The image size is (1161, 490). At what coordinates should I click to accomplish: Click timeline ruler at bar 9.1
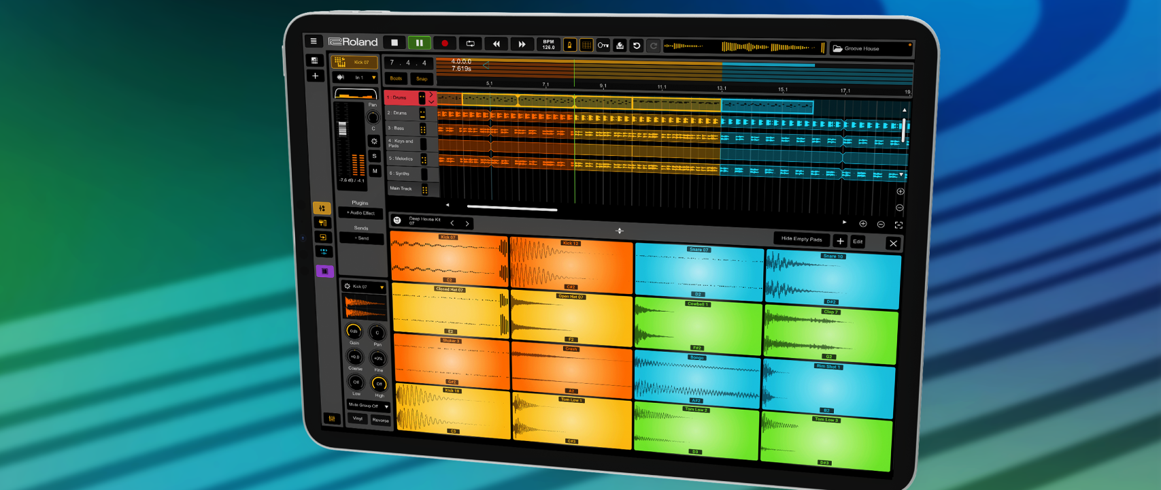603,86
